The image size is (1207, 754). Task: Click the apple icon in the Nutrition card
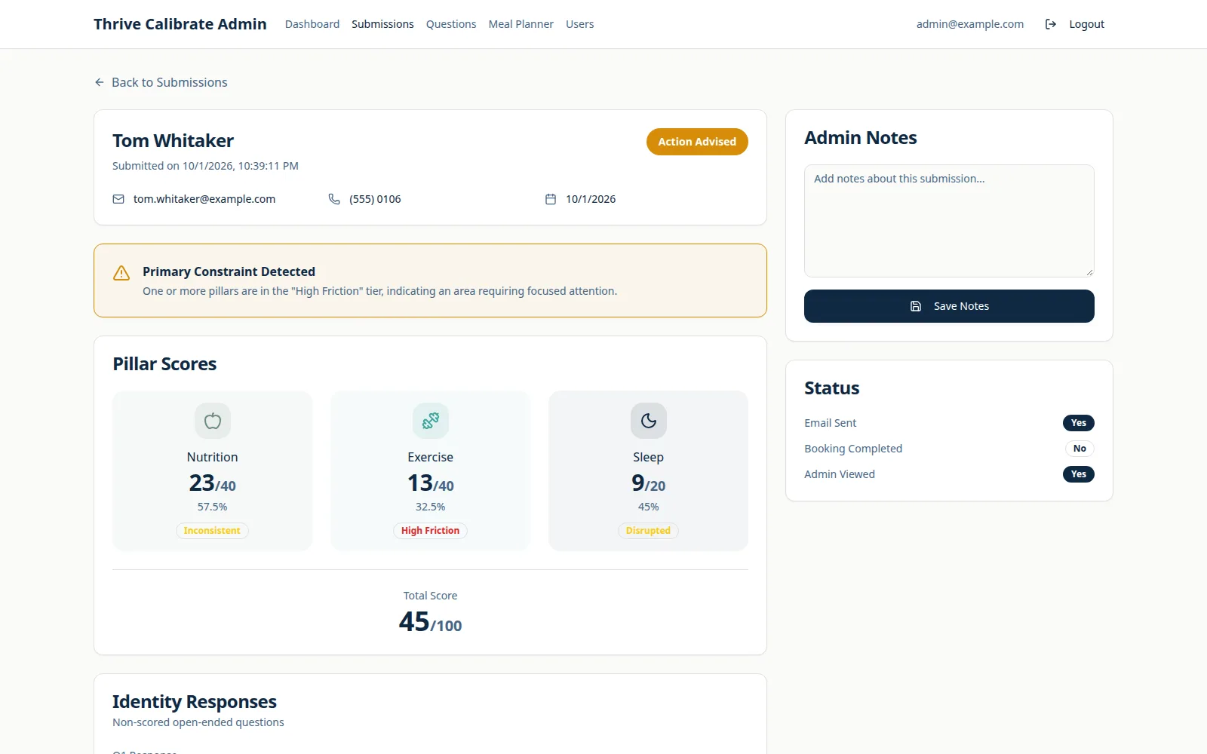pos(213,421)
